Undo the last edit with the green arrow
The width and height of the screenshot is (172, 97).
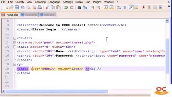pos(66,7)
